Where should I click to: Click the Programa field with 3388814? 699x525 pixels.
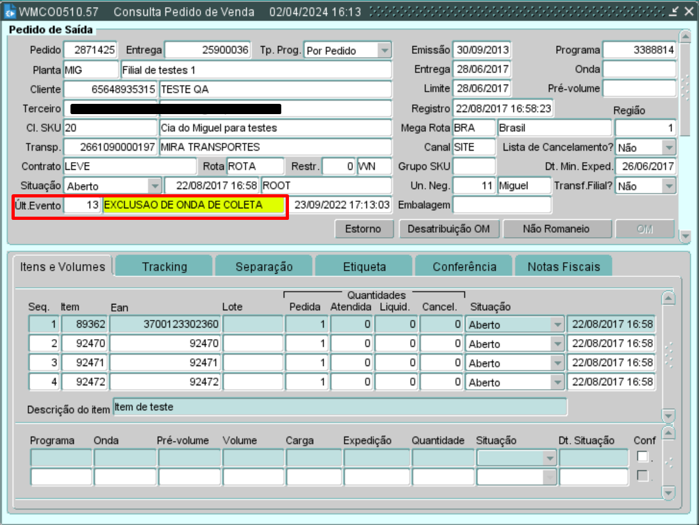(639, 50)
